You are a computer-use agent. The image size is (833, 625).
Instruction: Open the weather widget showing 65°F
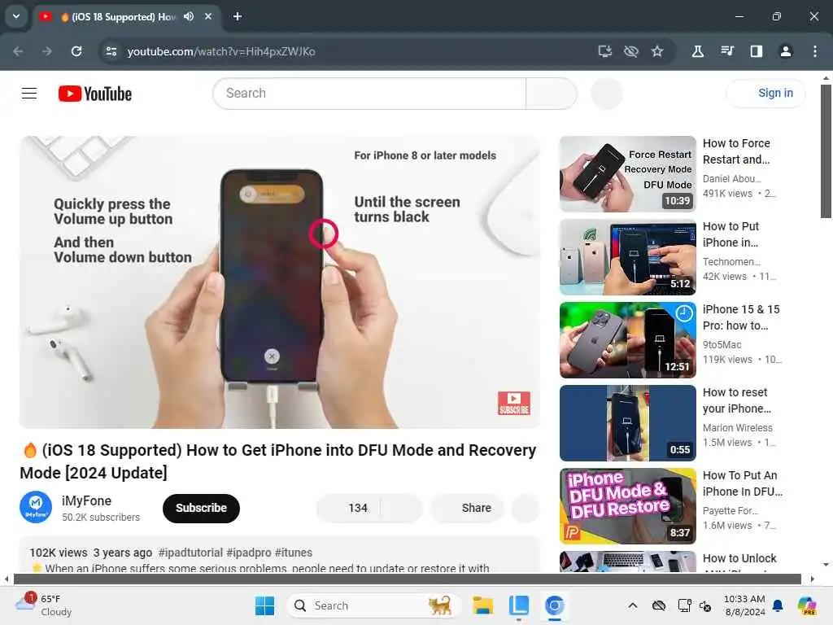44,605
